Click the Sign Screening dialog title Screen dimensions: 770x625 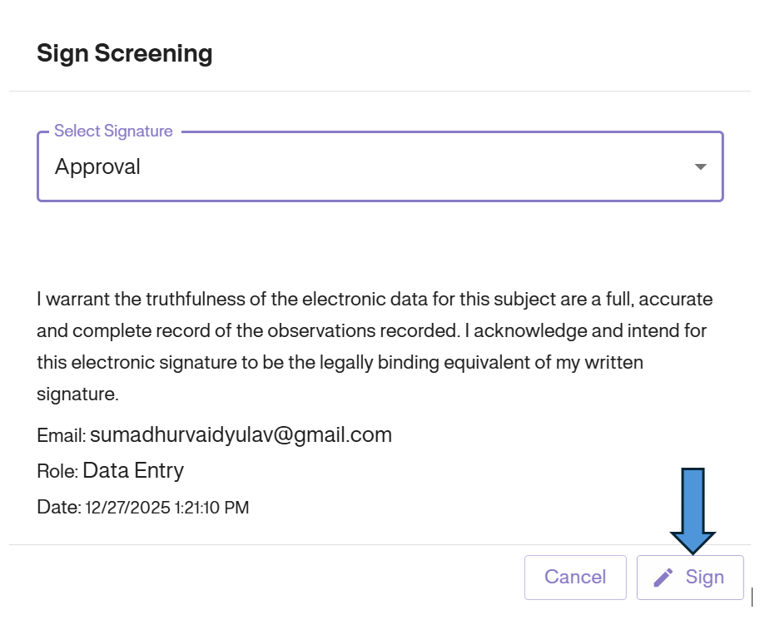(125, 54)
